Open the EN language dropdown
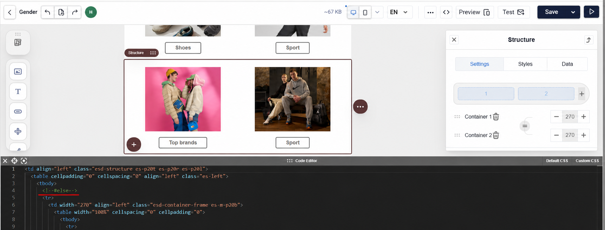Screen dimensions: 605x230 click(x=399, y=12)
